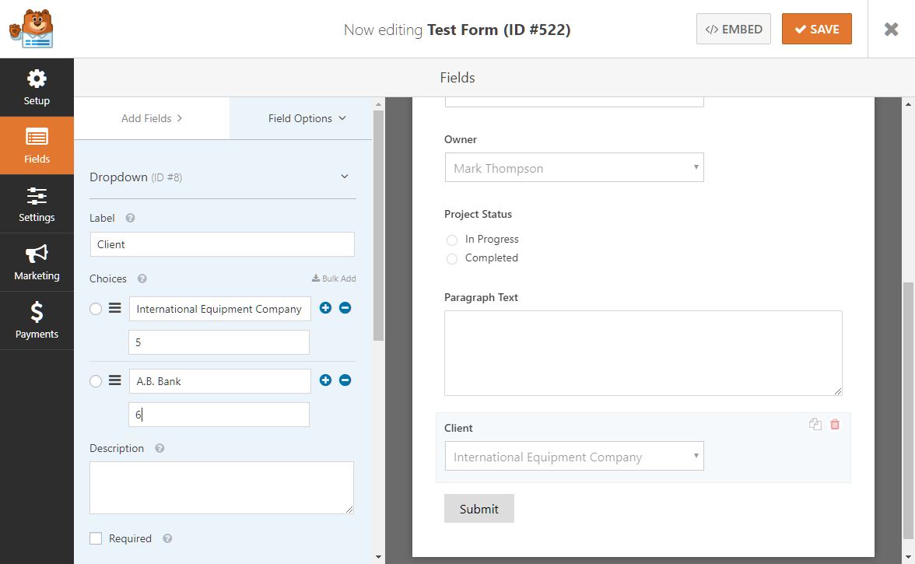Open Settings from the left sidebar
Screen dimensions: 915x564
(37, 204)
